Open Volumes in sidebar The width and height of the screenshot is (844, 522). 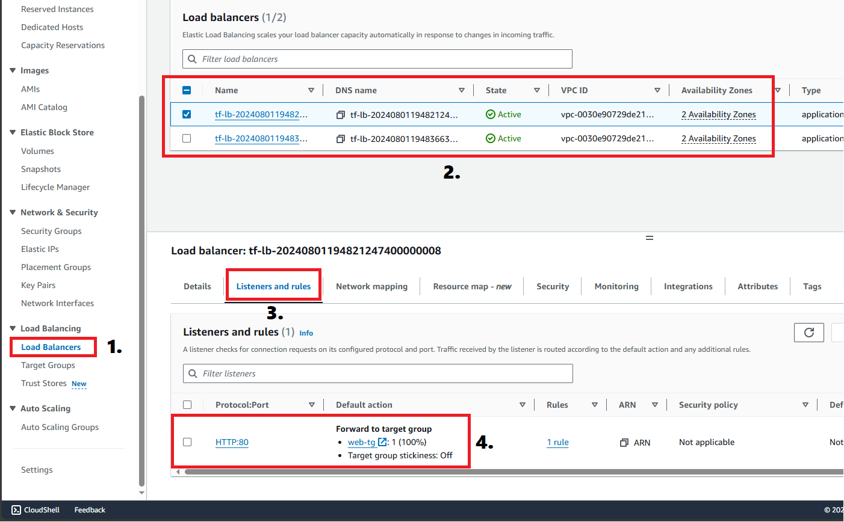pyautogui.click(x=37, y=151)
